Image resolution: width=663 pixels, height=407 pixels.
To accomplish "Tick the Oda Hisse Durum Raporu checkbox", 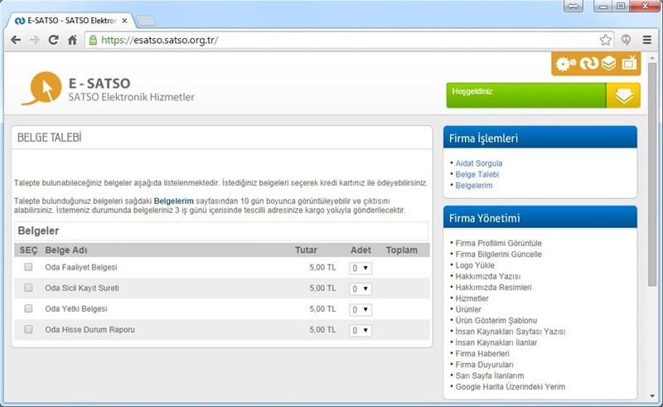I will [28, 329].
